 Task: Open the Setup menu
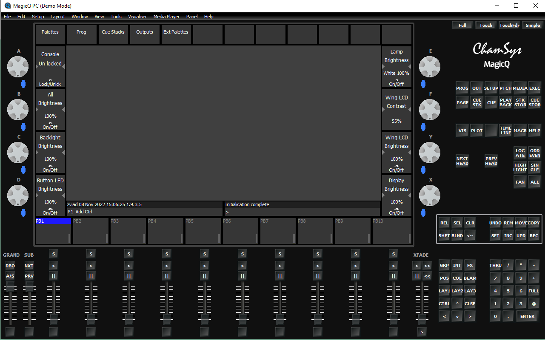(38, 17)
